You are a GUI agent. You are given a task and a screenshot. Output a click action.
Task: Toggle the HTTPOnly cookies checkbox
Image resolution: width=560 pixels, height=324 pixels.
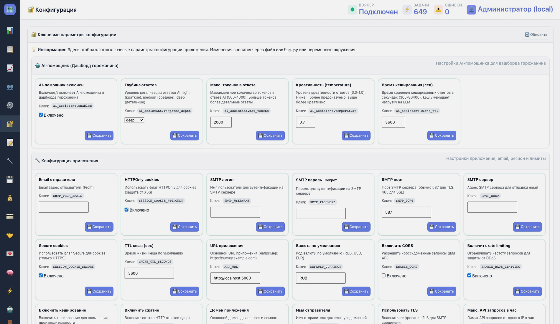[x=126, y=210]
